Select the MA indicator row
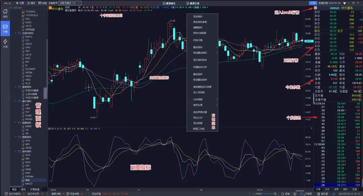This screenshot has width=363, height=196. (x=34, y=180)
